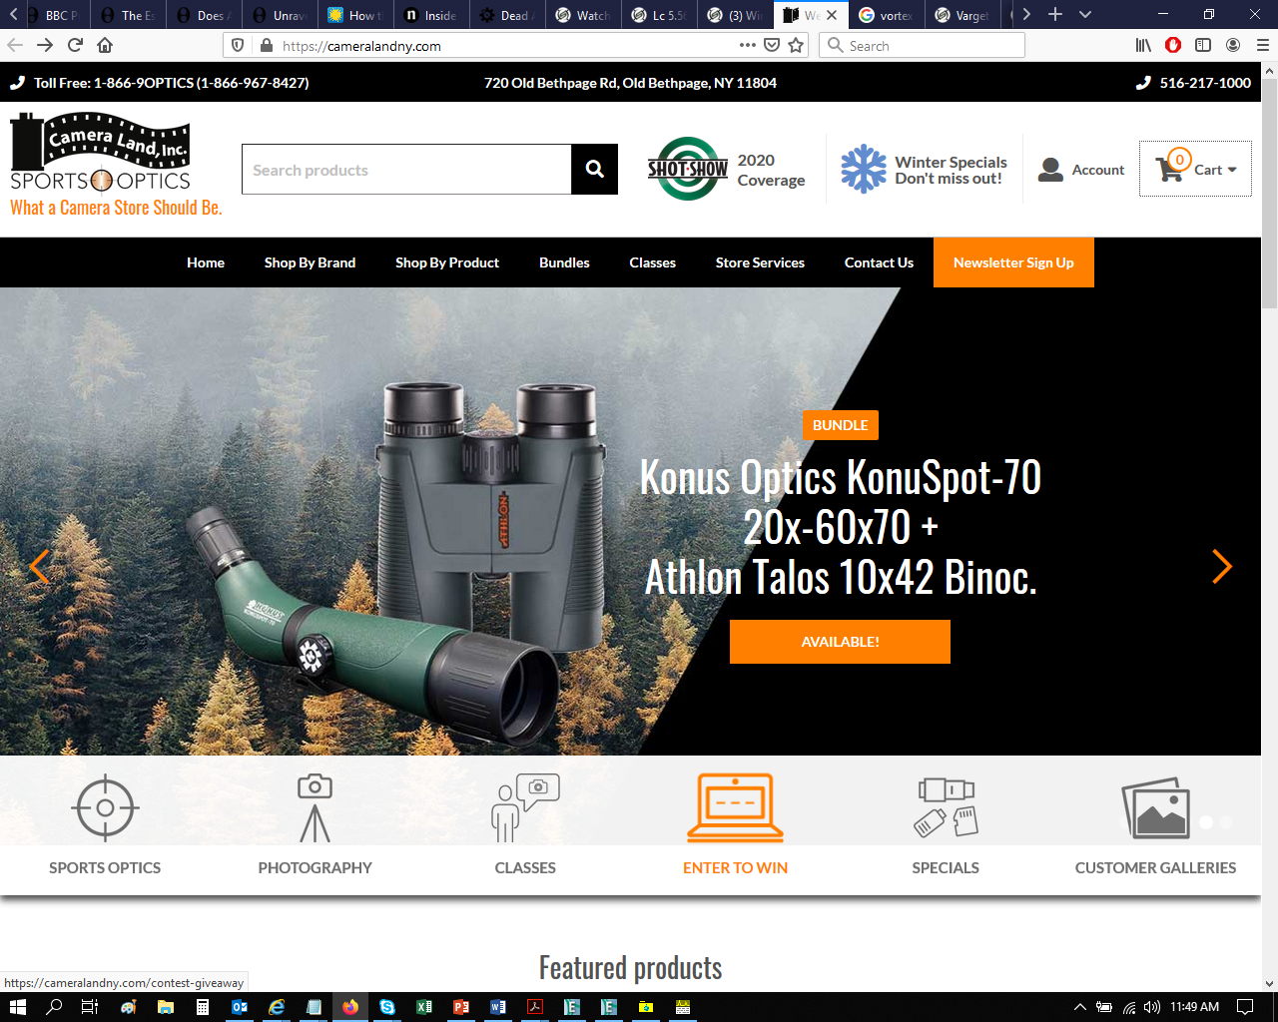
Task: Close the current browser tab
Action: [832, 15]
